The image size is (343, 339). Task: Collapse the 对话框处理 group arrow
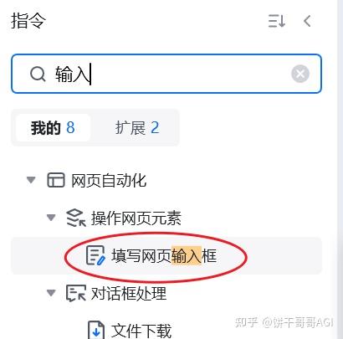coord(51,293)
